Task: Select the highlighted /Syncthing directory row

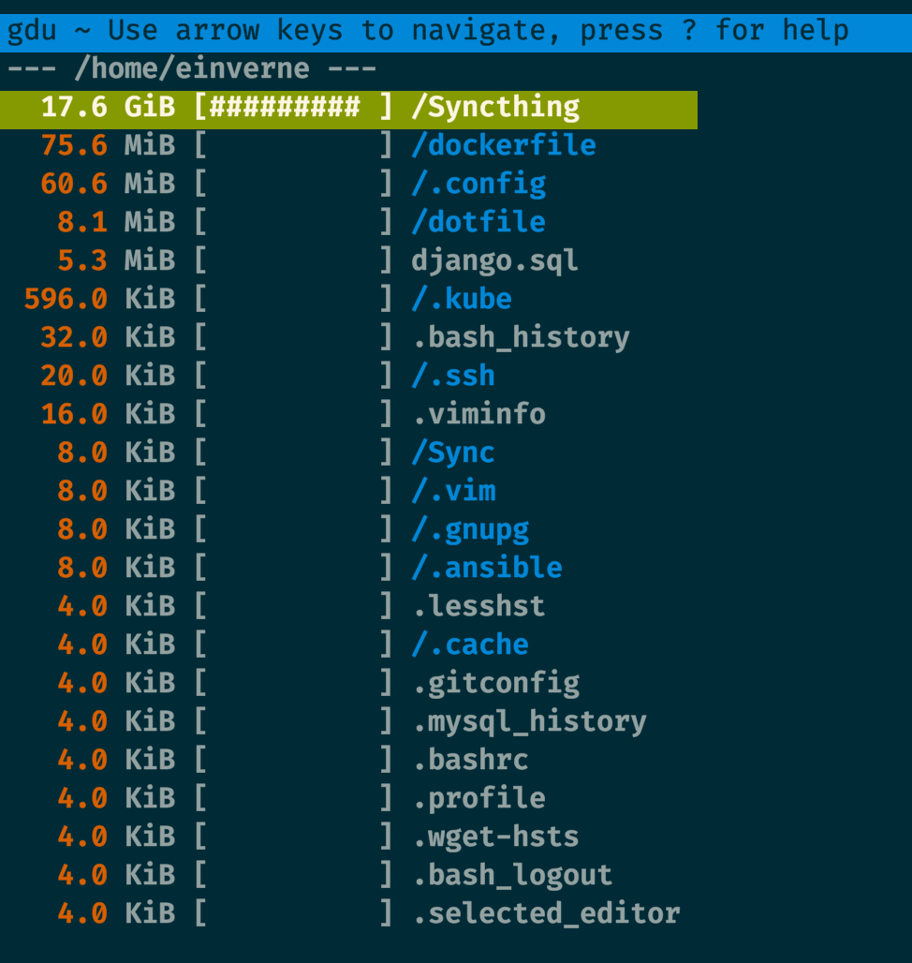Action: [348, 110]
